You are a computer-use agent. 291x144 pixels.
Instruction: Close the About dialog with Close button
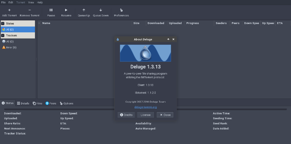point(165,115)
